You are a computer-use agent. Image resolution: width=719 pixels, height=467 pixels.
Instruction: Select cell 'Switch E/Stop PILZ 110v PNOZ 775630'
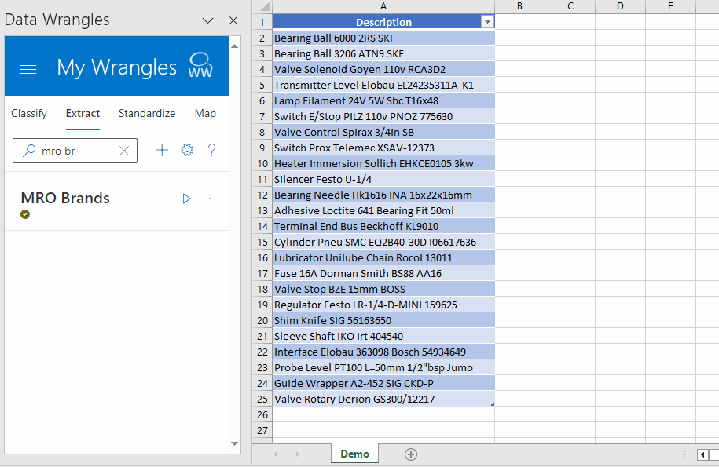click(383, 116)
